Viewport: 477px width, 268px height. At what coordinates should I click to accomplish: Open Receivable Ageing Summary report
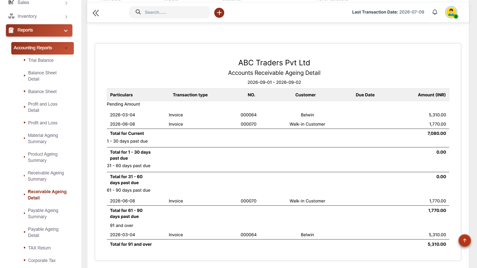pos(46,176)
